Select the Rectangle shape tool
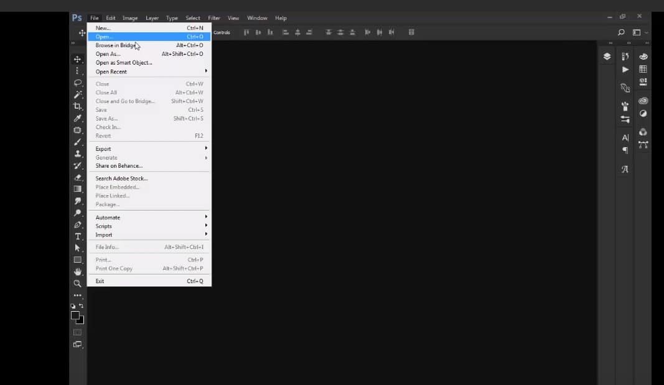The width and height of the screenshot is (664, 385). coord(78,260)
